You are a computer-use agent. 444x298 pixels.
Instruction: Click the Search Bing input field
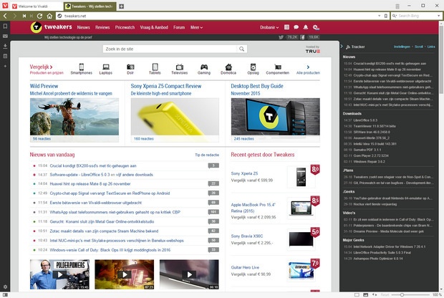[x=418, y=16]
